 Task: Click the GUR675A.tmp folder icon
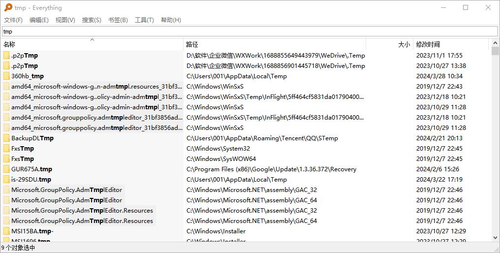6,169
